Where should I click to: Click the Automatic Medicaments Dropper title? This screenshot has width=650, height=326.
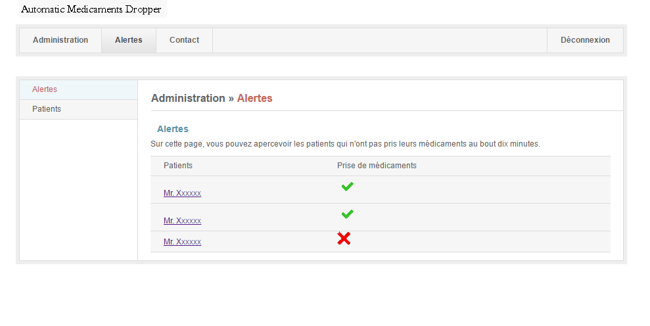click(91, 9)
